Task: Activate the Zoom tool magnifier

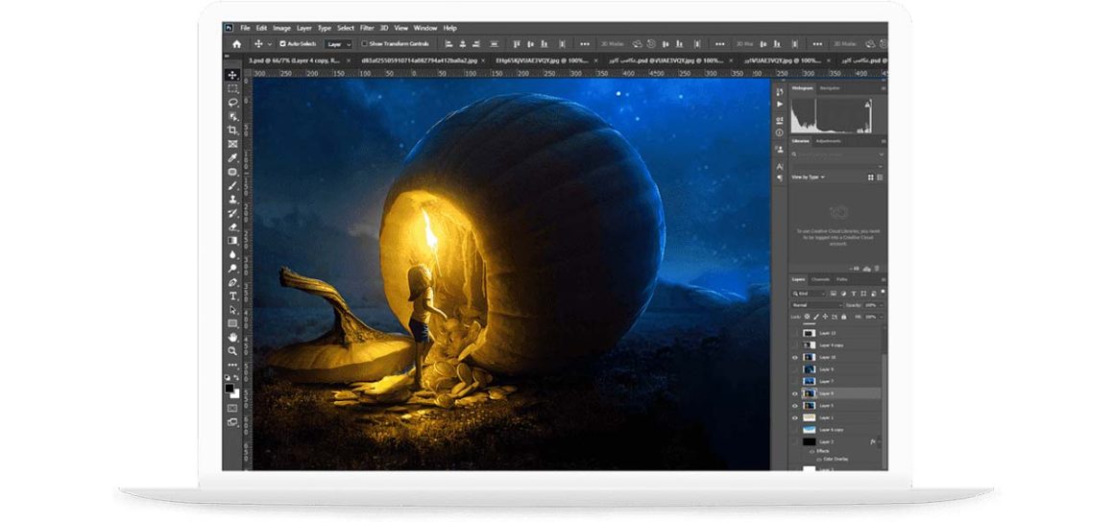Action: (x=232, y=351)
